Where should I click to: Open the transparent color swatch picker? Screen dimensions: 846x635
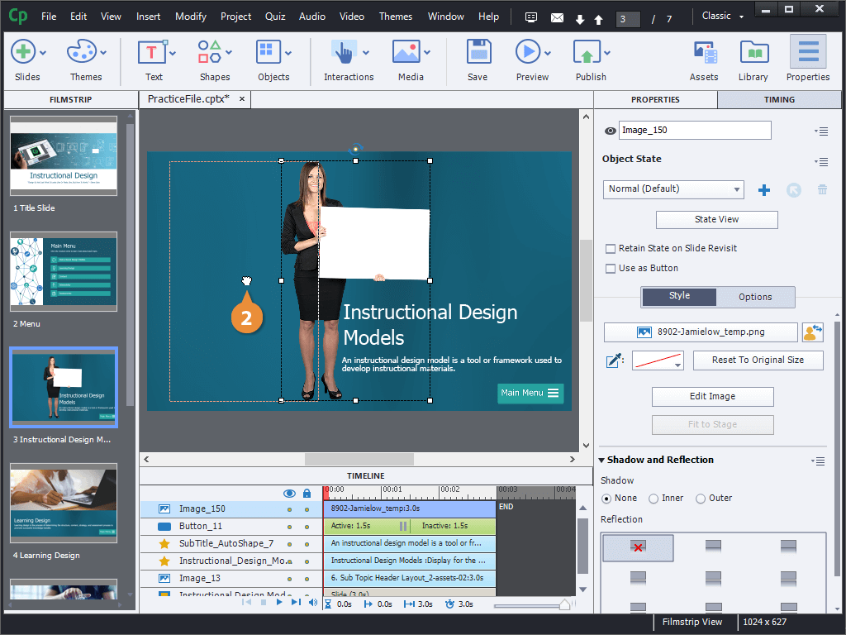[x=658, y=360]
